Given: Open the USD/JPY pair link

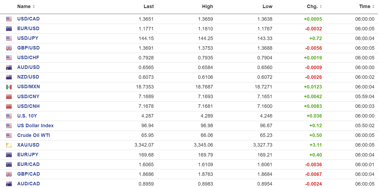Looking at the screenshot, I should coord(28,38).
